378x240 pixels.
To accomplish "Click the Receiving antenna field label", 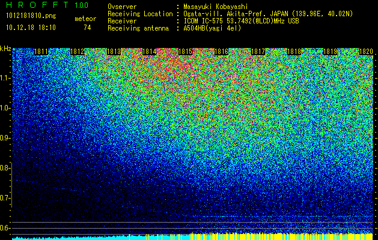I will pyautogui.click(x=138, y=28).
